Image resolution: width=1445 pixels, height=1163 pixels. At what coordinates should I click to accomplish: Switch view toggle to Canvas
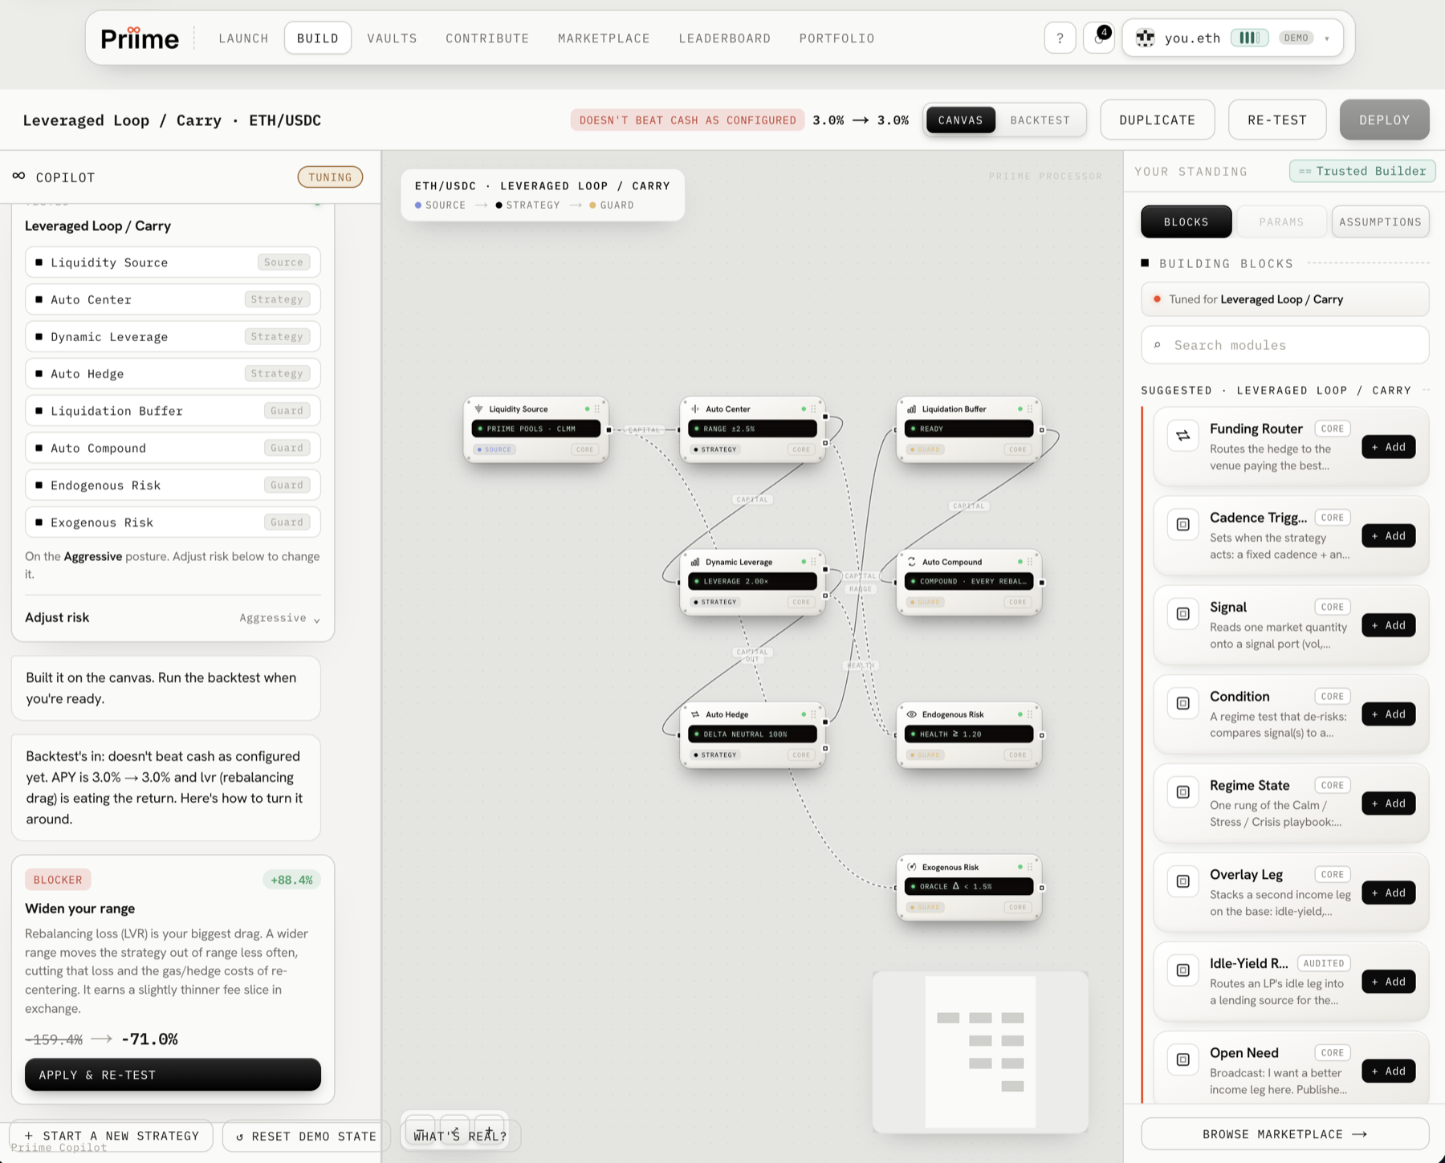(960, 120)
